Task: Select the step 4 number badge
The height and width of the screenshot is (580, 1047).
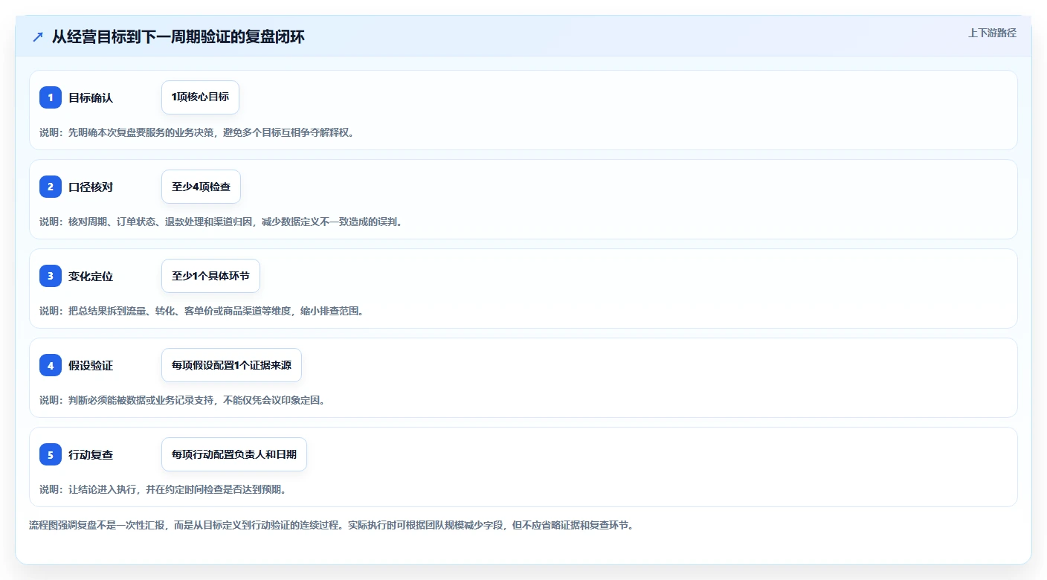Action: pos(51,365)
